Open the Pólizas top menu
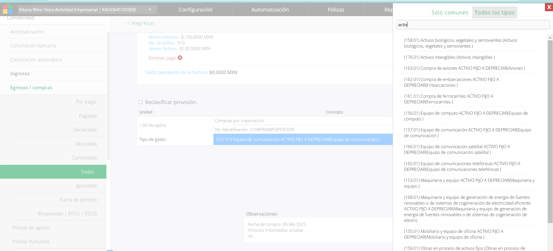Viewport: 553px width, 251px height. (336, 10)
